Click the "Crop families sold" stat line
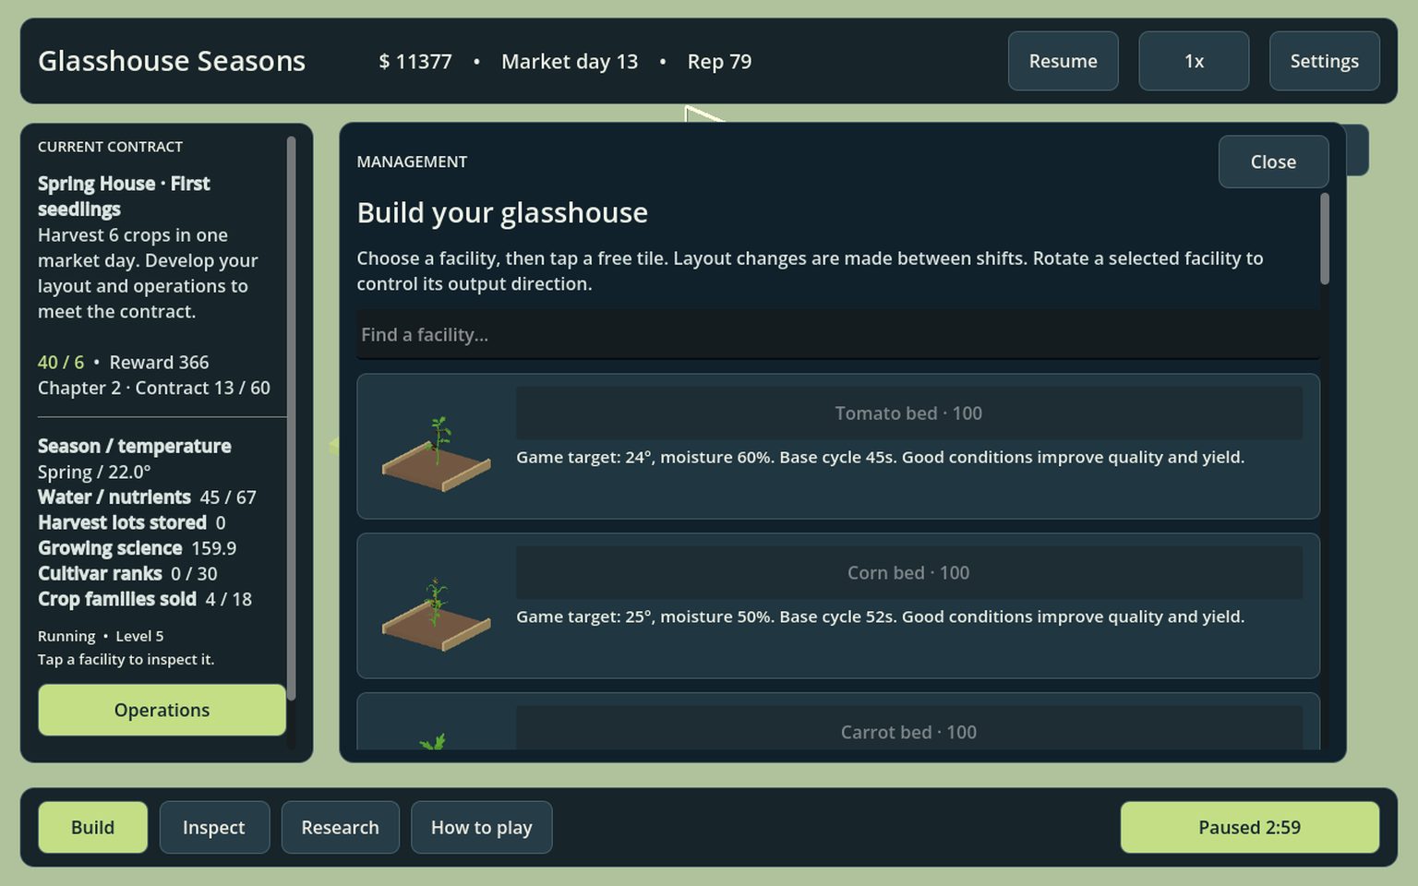This screenshot has height=886, width=1418. 145,600
